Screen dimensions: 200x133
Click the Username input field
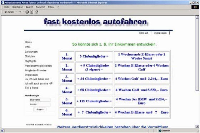[x=40, y=100]
